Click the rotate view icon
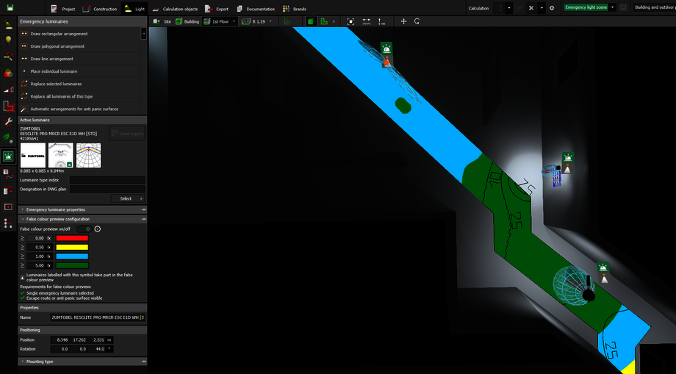676x374 pixels. [x=417, y=21]
